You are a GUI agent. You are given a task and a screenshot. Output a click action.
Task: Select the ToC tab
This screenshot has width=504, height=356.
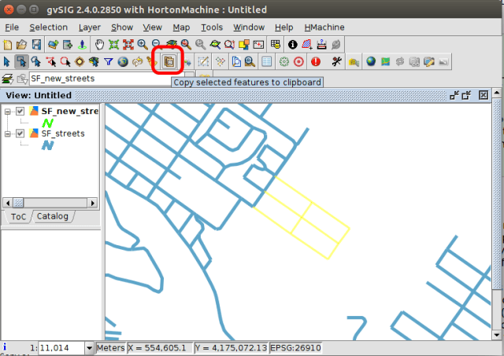tap(17, 216)
